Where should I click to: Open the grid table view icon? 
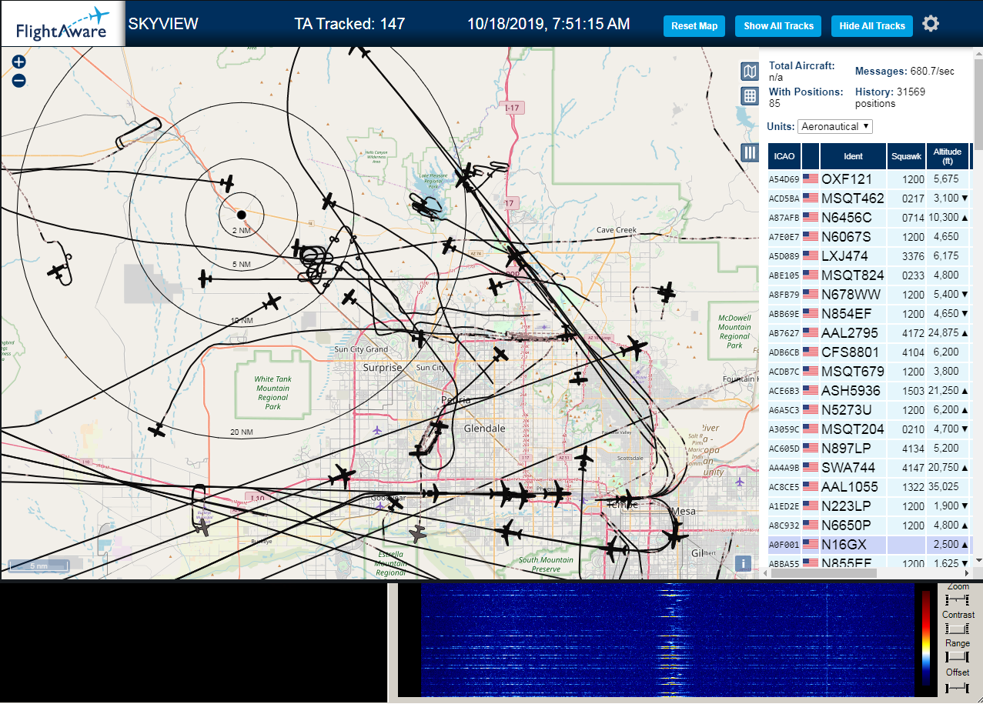(x=750, y=96)
